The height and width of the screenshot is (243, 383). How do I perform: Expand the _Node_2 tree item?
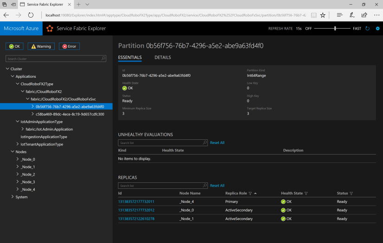[18, 174]
